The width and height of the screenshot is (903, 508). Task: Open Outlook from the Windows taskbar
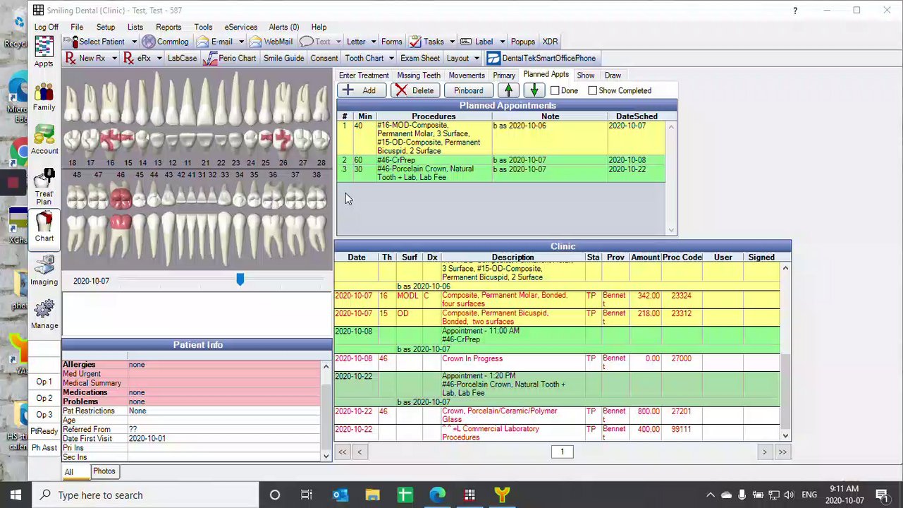coord(340,495)
